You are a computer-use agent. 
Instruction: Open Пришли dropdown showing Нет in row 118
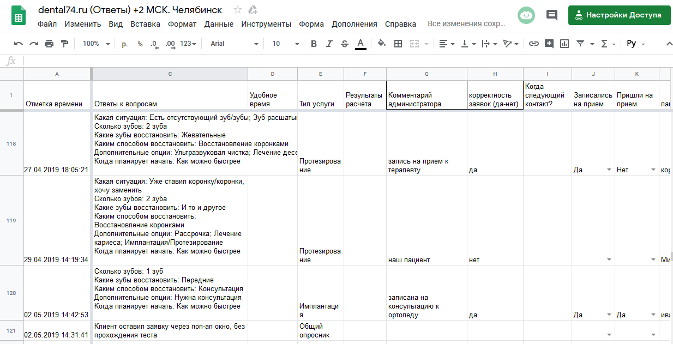pyautogui.click(x=653, y=170)
